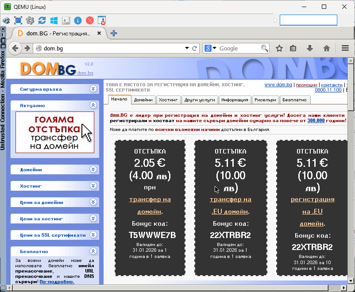
Task: Open регистрация на .EU домейн link
Action: click(313, 211)
